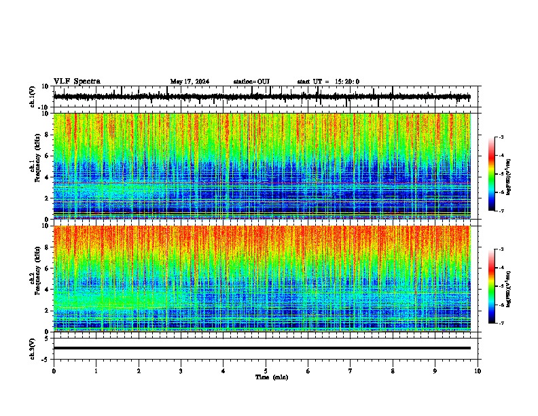Click time axis tick label '2'
Viewport: 538px width, 416px height.
(139, 371)
